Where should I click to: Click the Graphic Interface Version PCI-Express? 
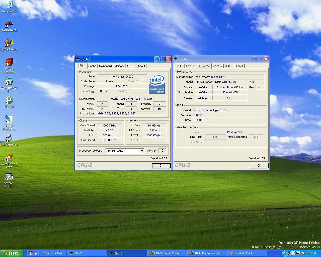[234, 132]
